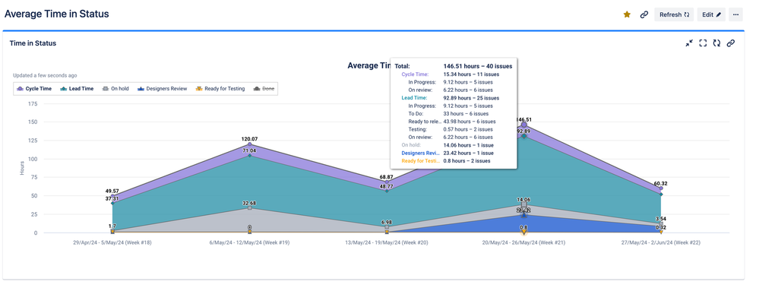
Task: Open the three-dots more actions menu
Action: tap(735, 14)
